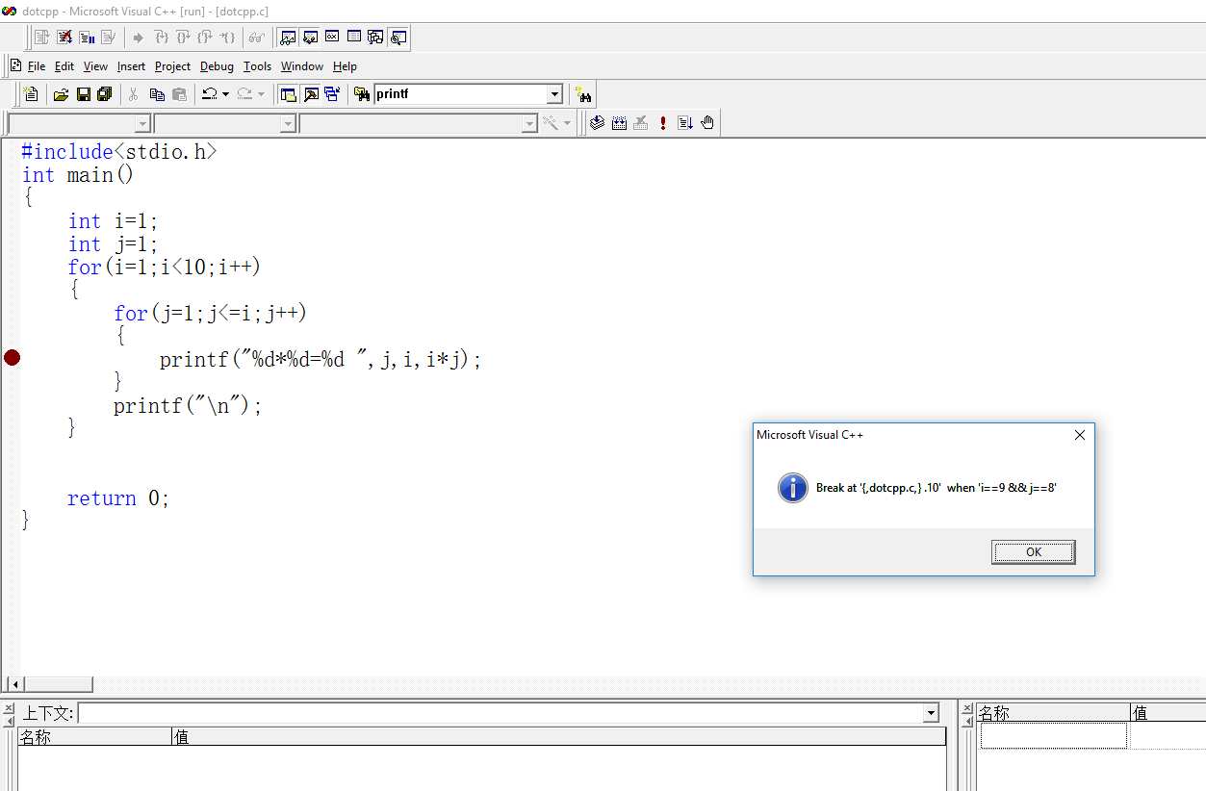Click the editor horizontal scrollbar thumb

[x=58, y=684]
